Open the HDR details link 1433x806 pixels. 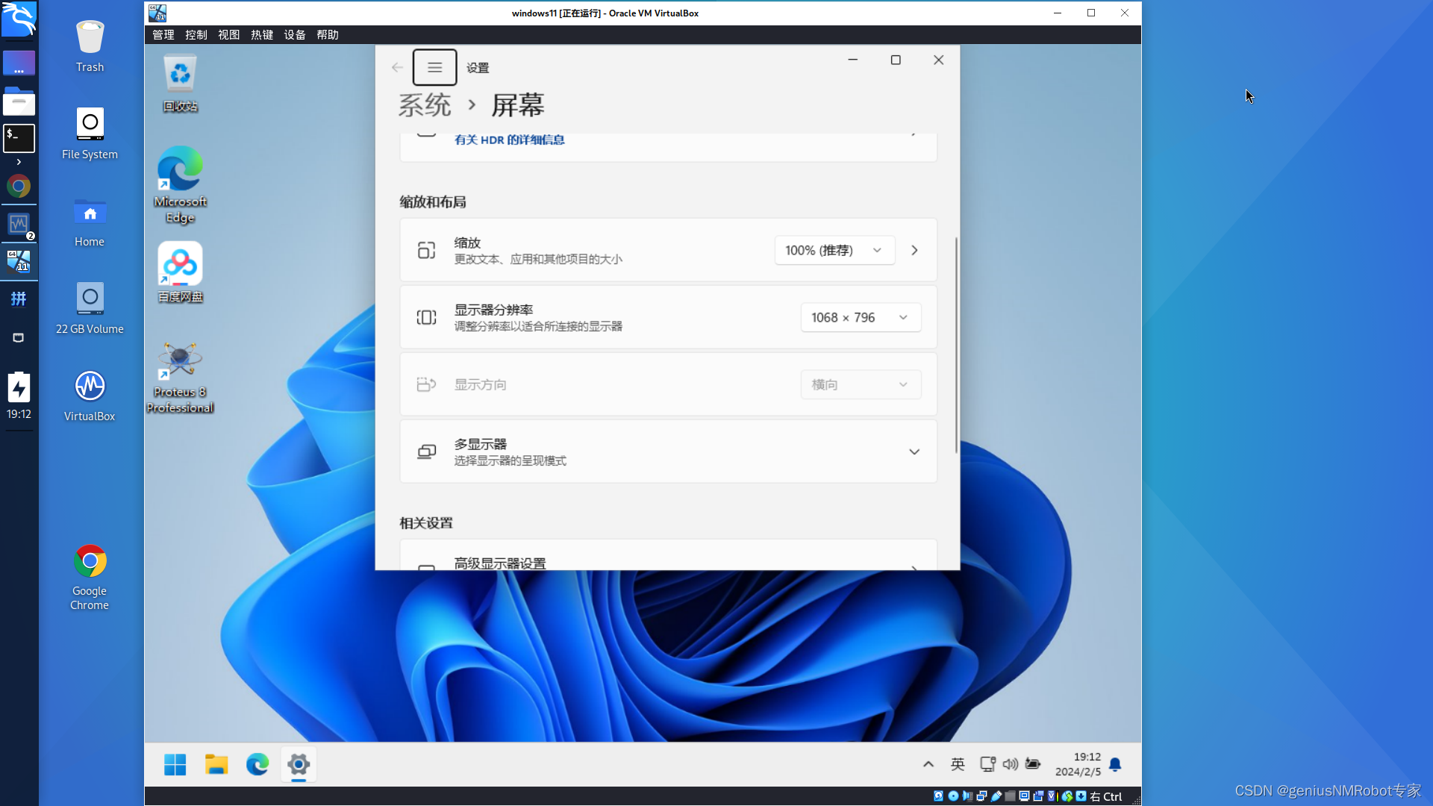point(509,140)
